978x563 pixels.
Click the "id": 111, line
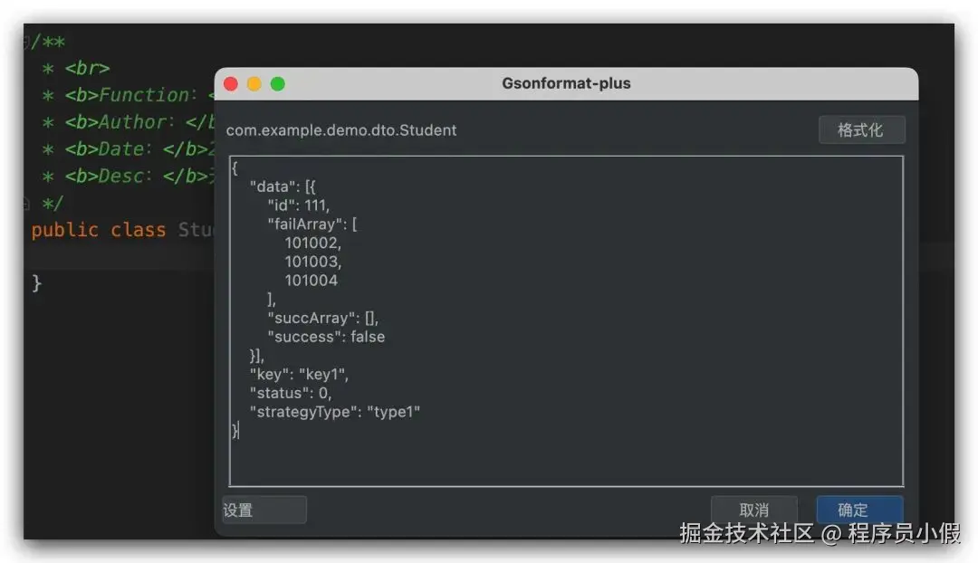pyautogui.click(x=298, y=205)
